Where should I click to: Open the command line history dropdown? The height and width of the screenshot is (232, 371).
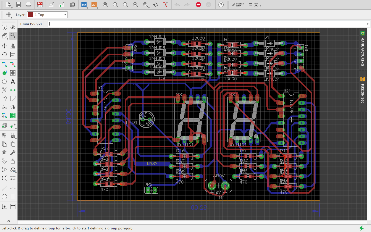pos(367,24)
